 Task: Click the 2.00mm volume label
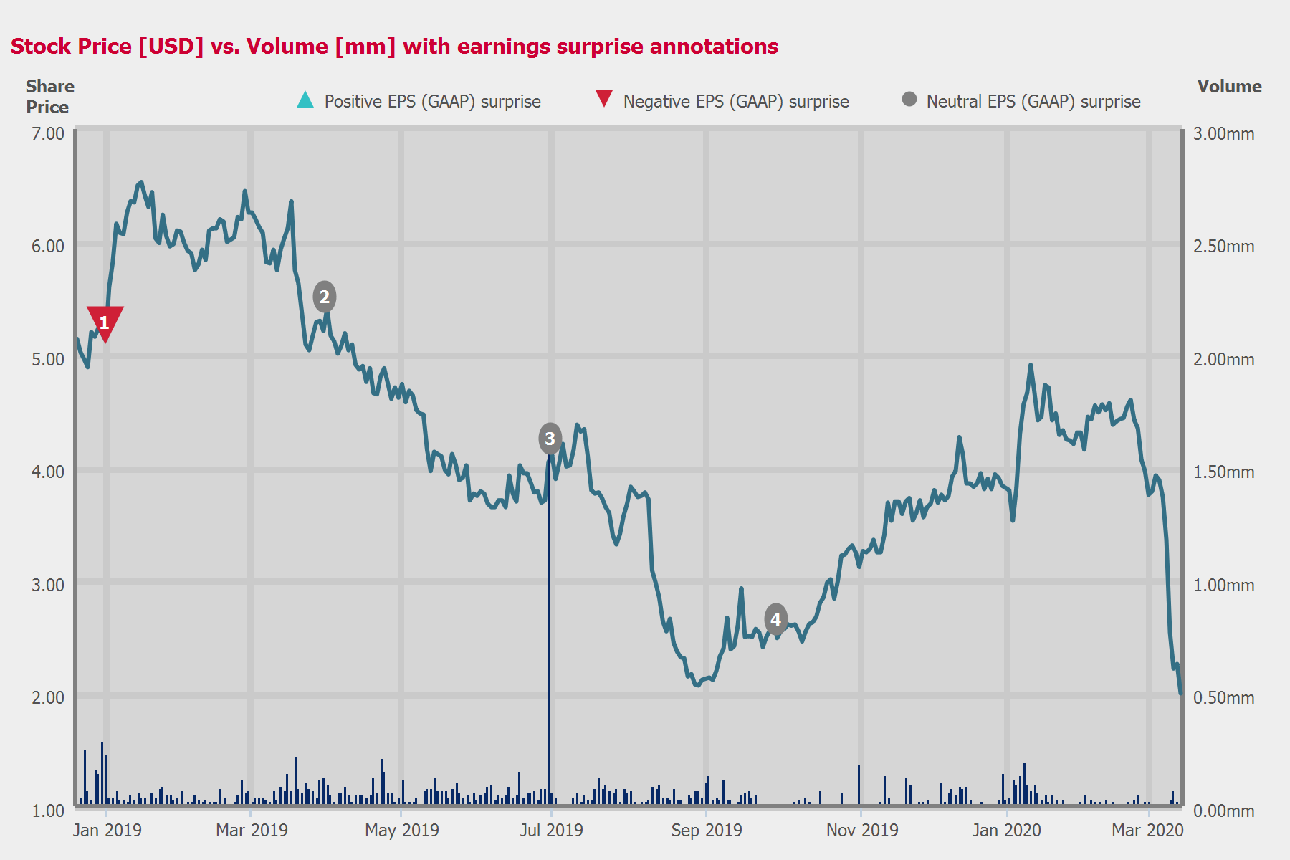click(x=1223, y=360)
